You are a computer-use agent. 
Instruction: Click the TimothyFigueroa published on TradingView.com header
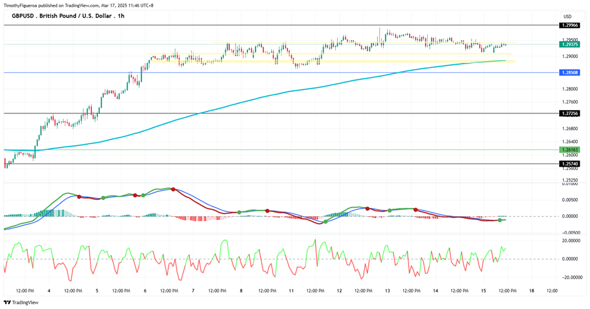[78, 5]
